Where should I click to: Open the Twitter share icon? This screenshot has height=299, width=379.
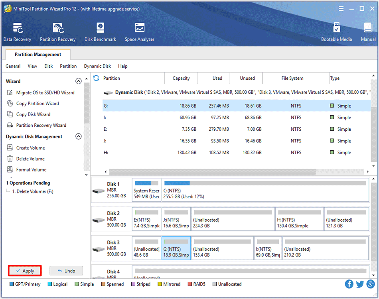coord(360,284)
